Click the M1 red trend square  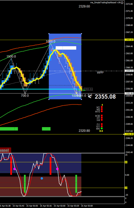[102, 107]
